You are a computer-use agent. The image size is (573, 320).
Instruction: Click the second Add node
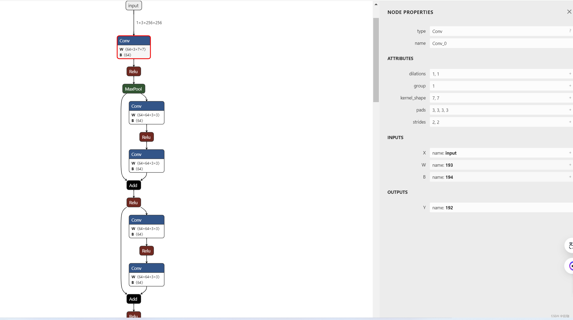point(133,299)
